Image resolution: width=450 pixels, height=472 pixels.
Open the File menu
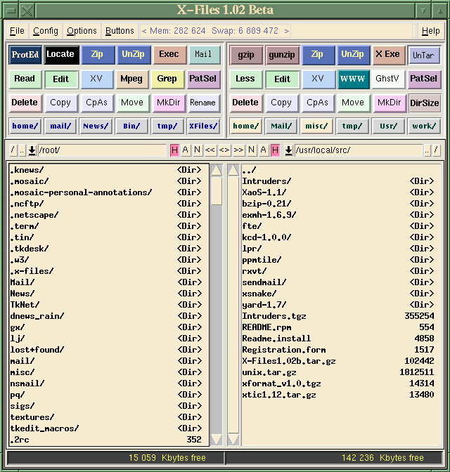click(17, 31)
